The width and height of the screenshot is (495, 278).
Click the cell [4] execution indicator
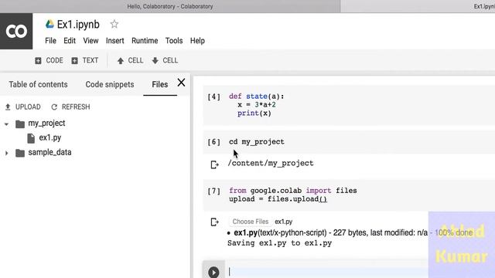click(x=213, y=97)
